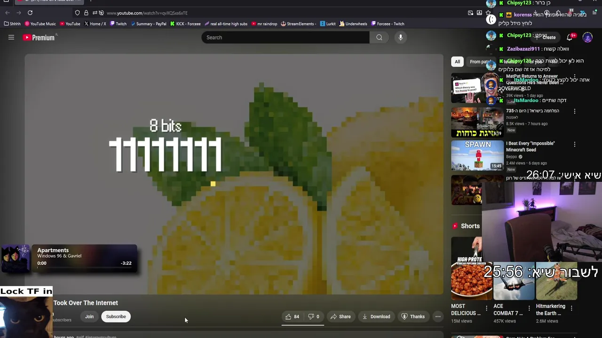Focus the YouTube Search field
Viewport: 602px width, 338px height.
click(285, 38)
